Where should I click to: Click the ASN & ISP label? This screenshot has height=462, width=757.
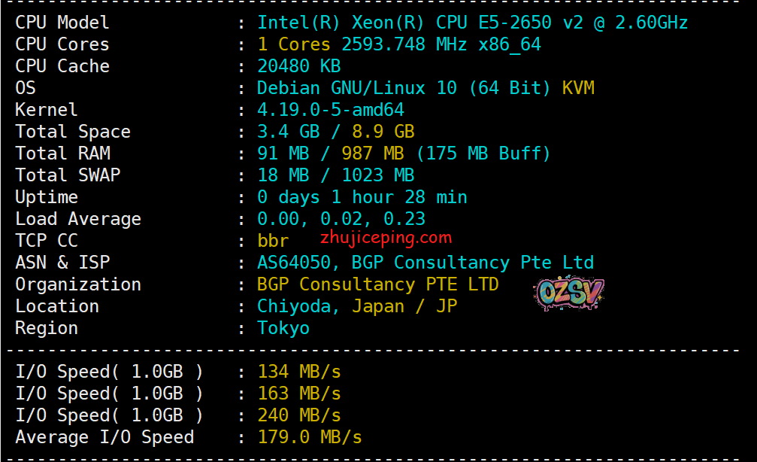pos(62,263)
